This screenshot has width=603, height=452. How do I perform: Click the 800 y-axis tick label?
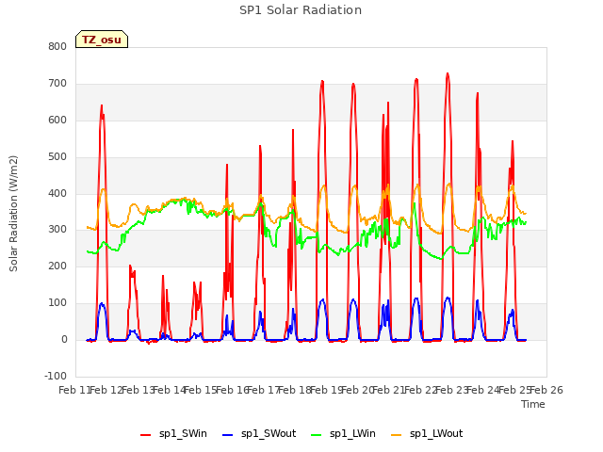57,47
